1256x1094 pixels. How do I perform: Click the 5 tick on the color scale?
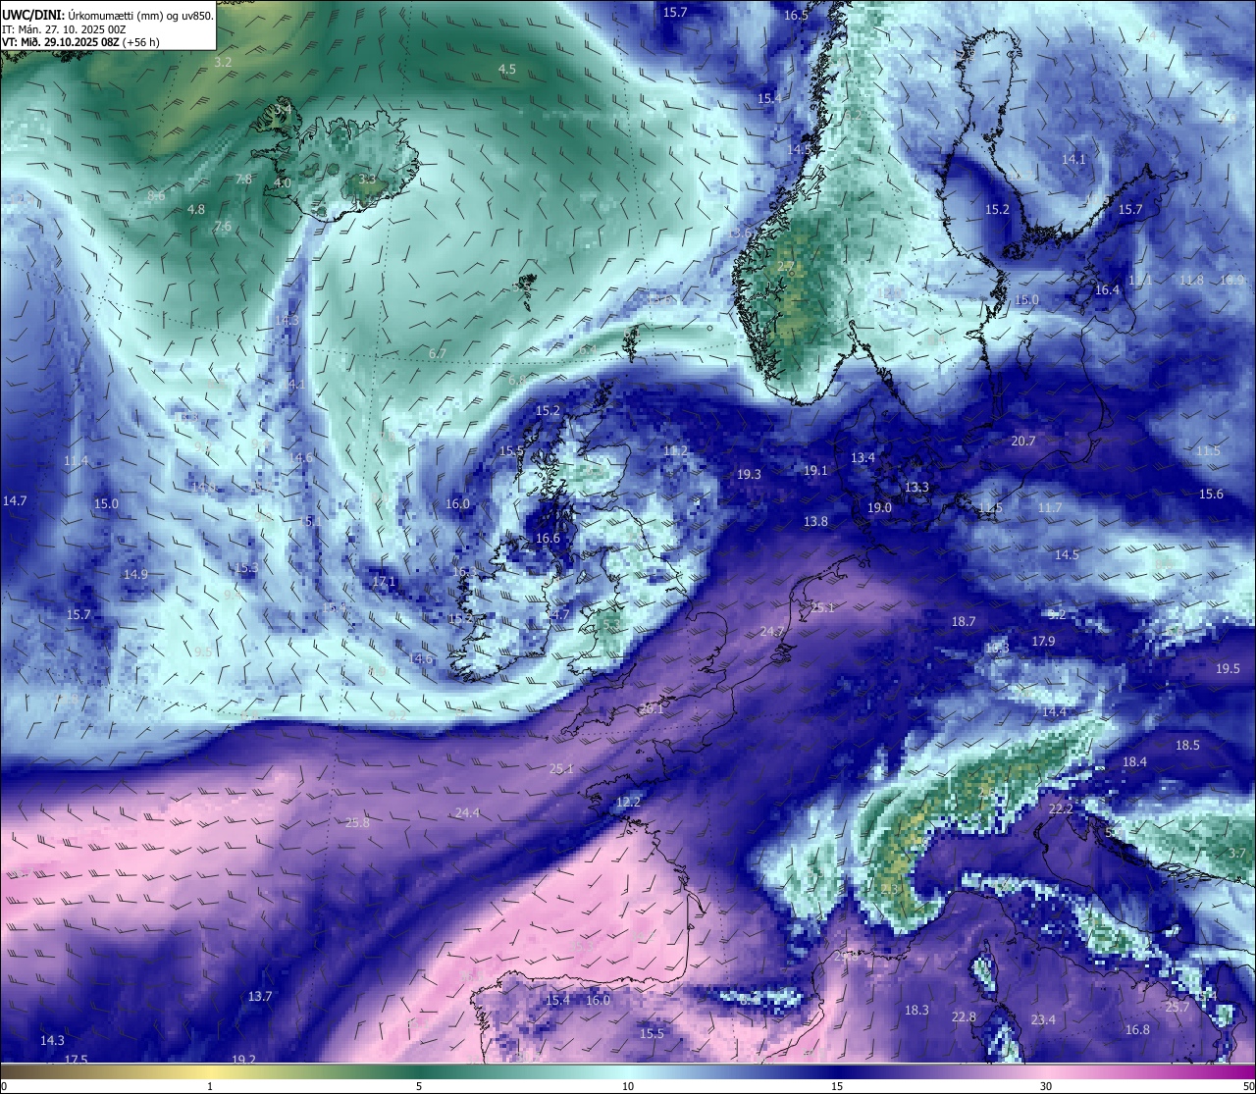point(419,1086)
